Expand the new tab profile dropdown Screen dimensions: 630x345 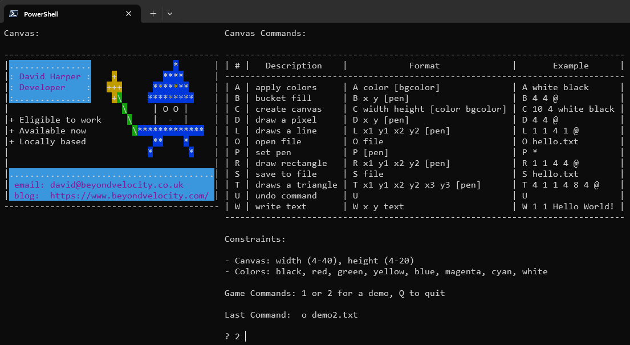coord(170,14)
